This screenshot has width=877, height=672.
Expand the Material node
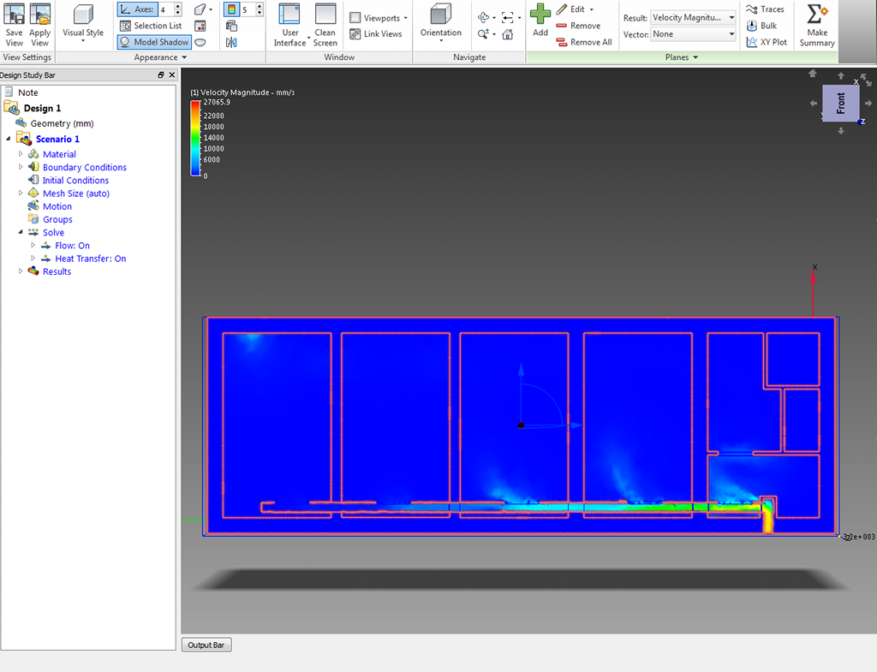tap(21, 154)
